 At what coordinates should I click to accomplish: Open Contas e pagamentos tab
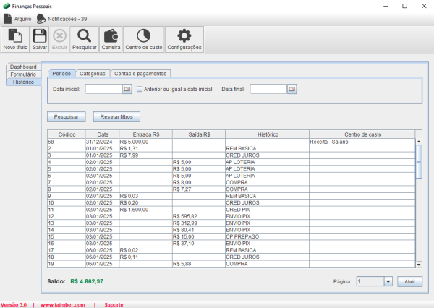(140, 74)
